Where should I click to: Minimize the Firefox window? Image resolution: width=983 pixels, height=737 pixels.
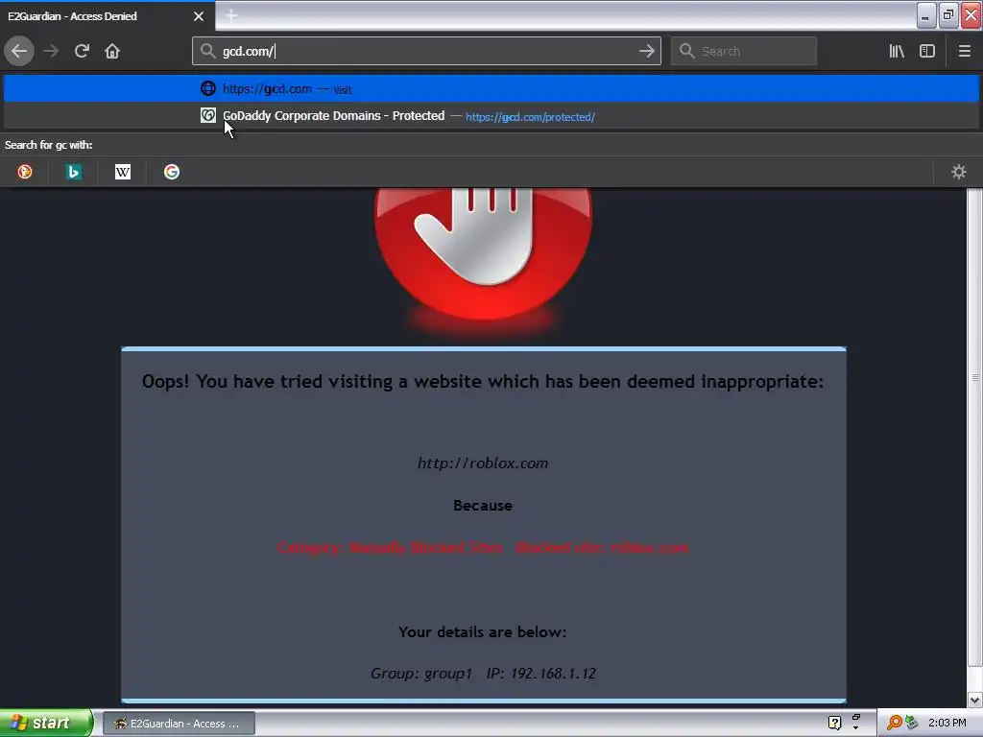(926, 15)
